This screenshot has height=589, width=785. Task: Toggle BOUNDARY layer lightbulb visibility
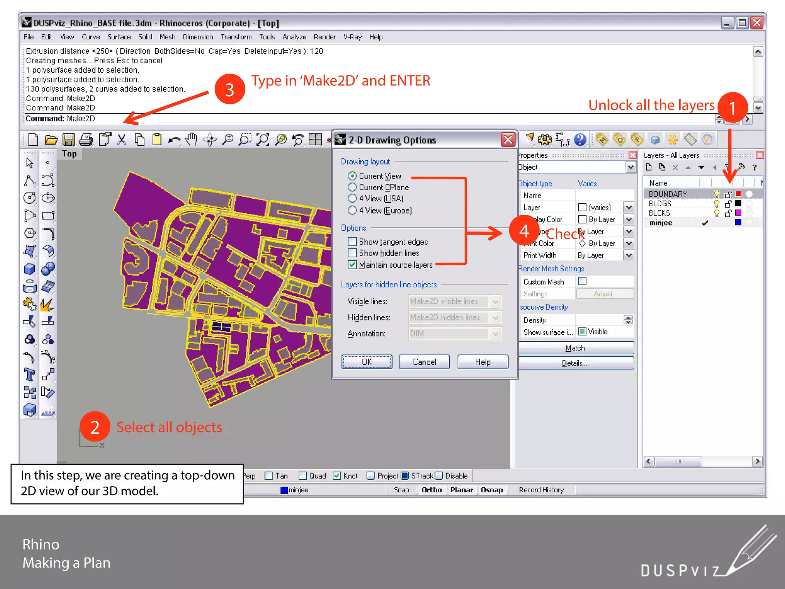point(716,194)
